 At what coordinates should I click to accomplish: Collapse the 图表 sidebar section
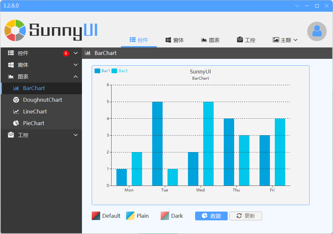click(x=76, y=77)
